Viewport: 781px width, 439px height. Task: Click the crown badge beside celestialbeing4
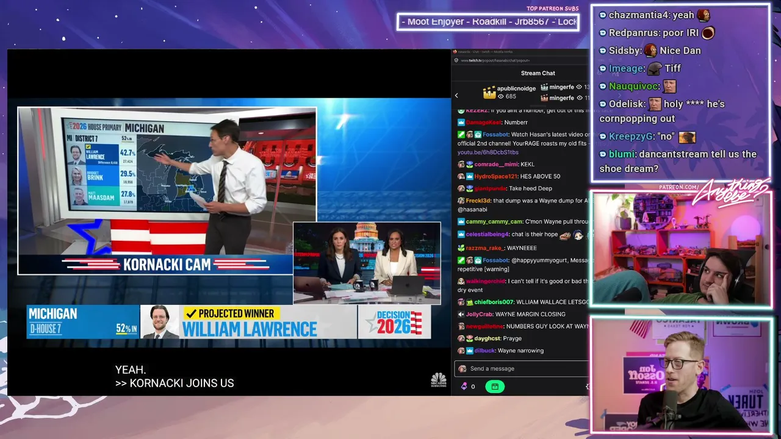[461, 234]
